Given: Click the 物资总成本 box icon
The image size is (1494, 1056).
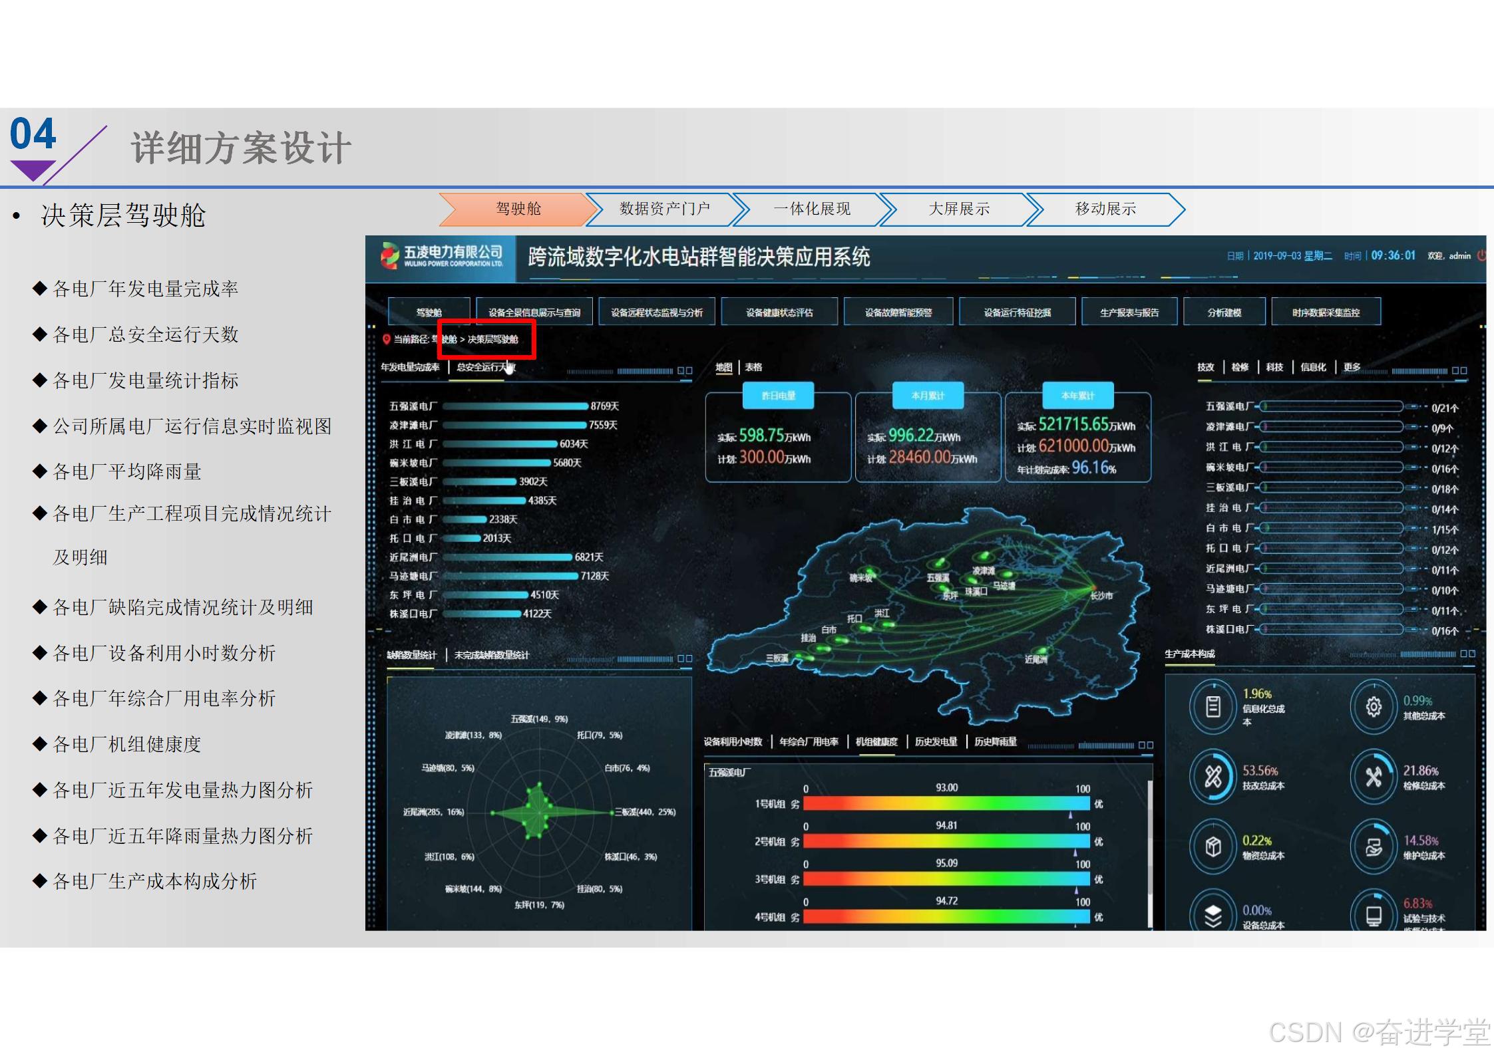Looking at the screenshot, I should 1213,847.
